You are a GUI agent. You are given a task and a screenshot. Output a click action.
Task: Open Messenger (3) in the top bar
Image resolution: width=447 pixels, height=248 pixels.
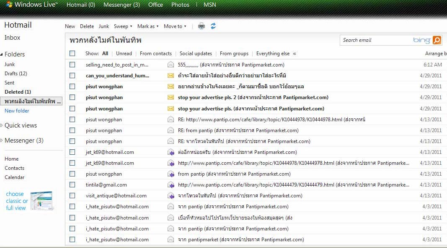pos(122,5)
